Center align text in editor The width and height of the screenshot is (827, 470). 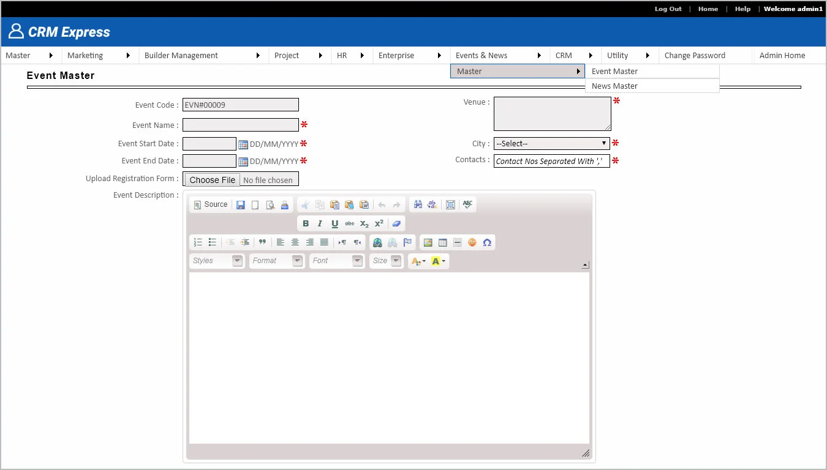(x=295, y=242)
